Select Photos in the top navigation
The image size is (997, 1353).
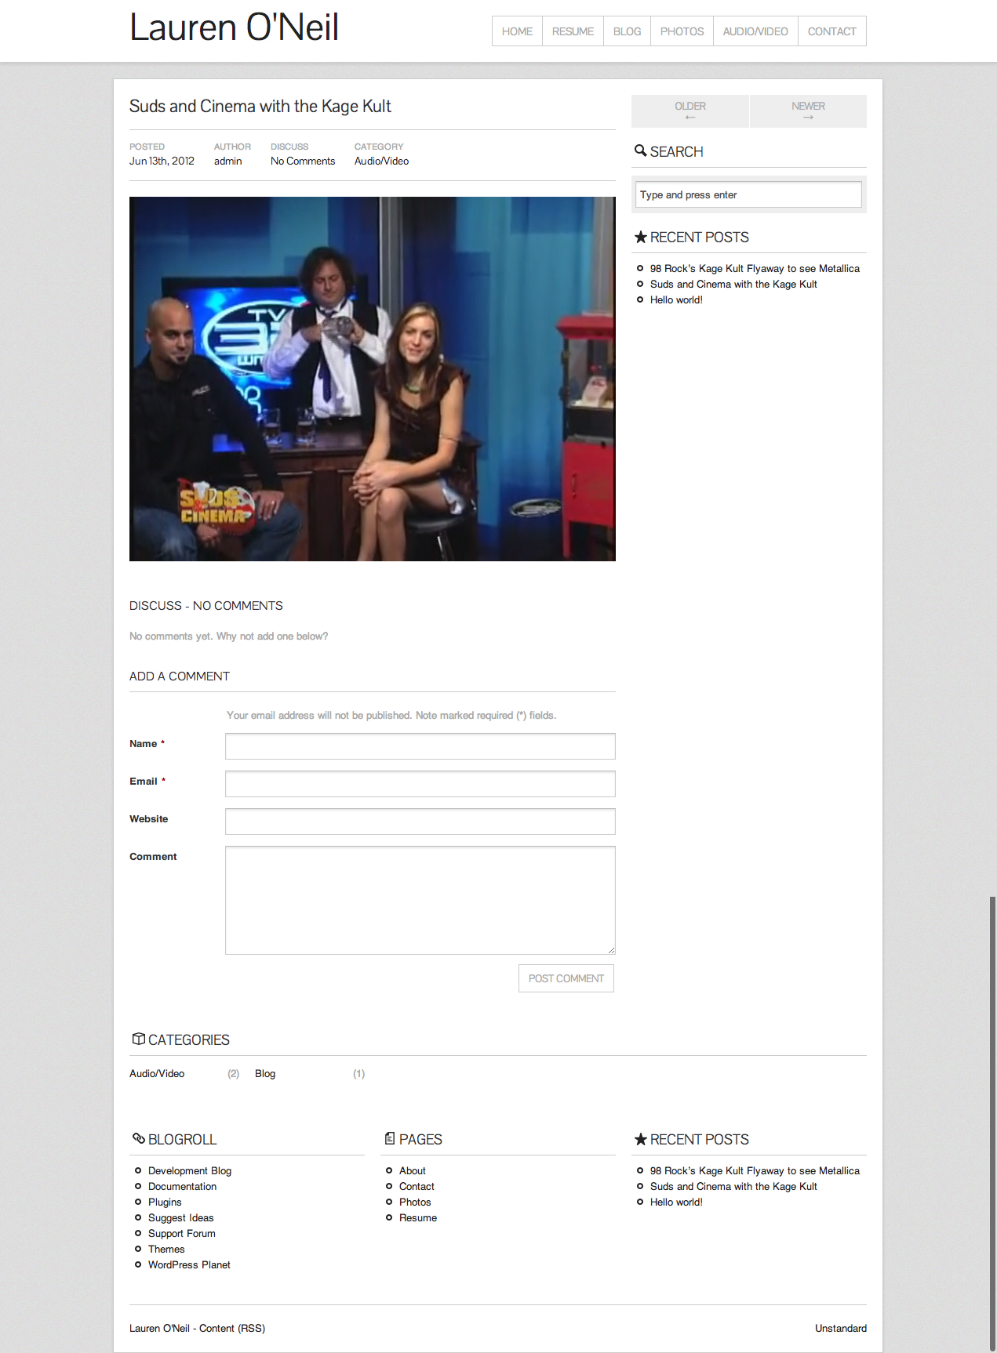682,31
